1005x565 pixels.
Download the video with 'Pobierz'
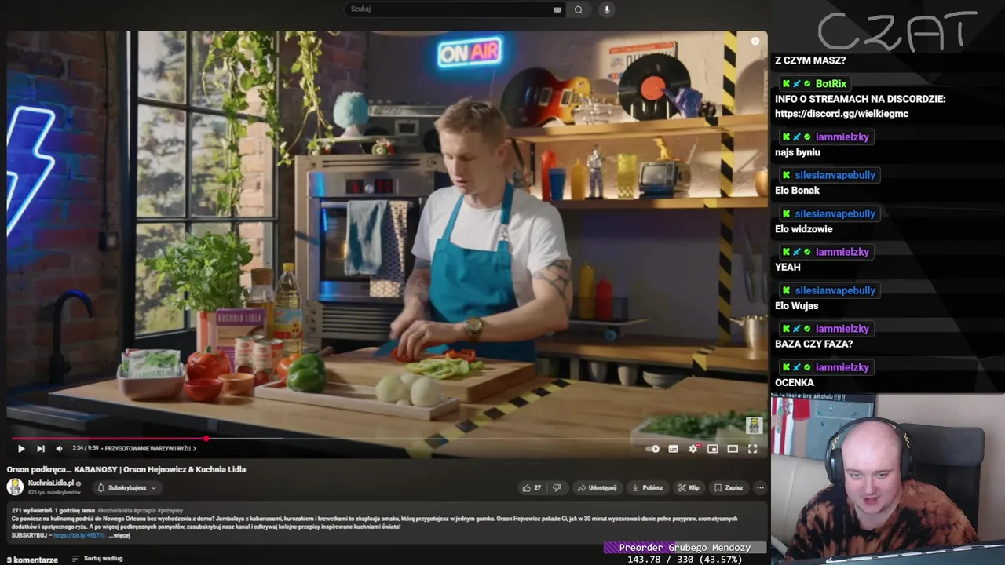click(x=647, y=487)
